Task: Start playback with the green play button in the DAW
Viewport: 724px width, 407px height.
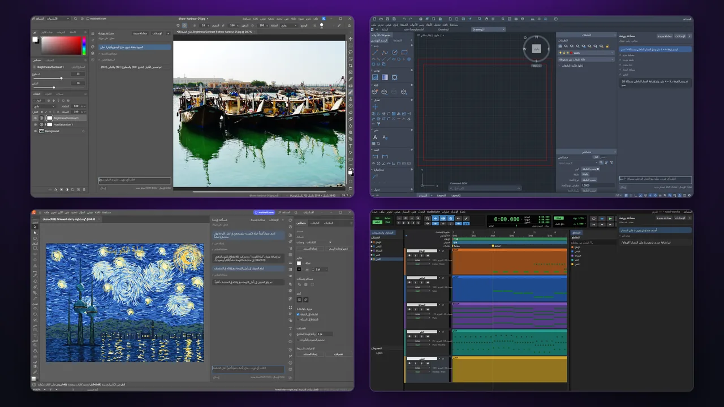Action: (x=610, y=218)
